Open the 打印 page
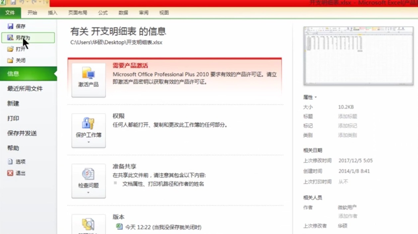Image resolution: width=418 pixels, height=234 pixels. tap(13, 118)
